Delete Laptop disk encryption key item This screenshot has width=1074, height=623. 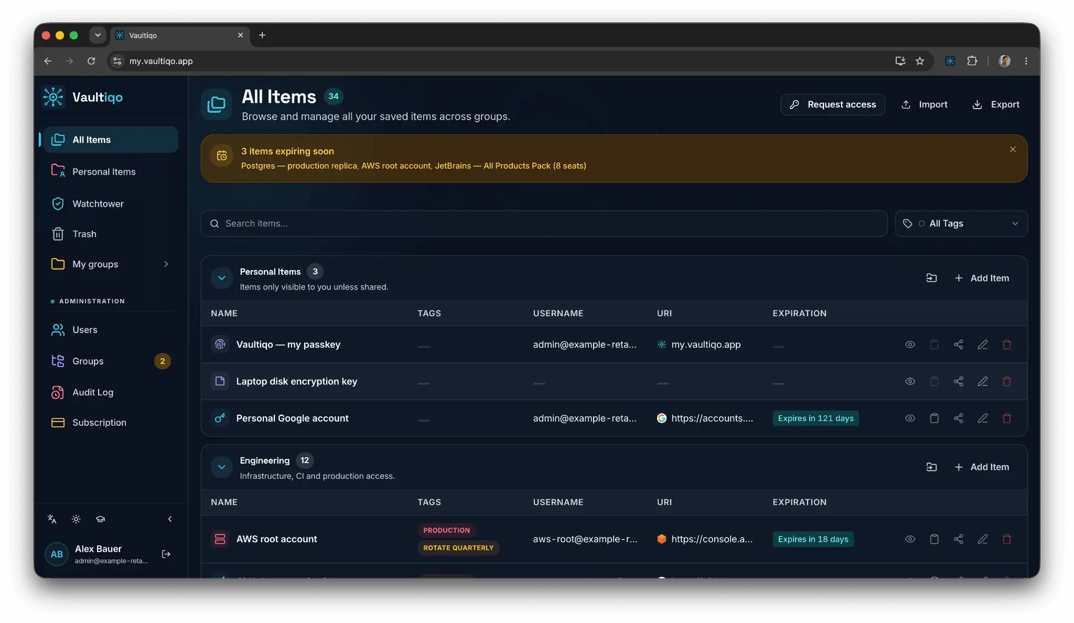point(1006,381)
